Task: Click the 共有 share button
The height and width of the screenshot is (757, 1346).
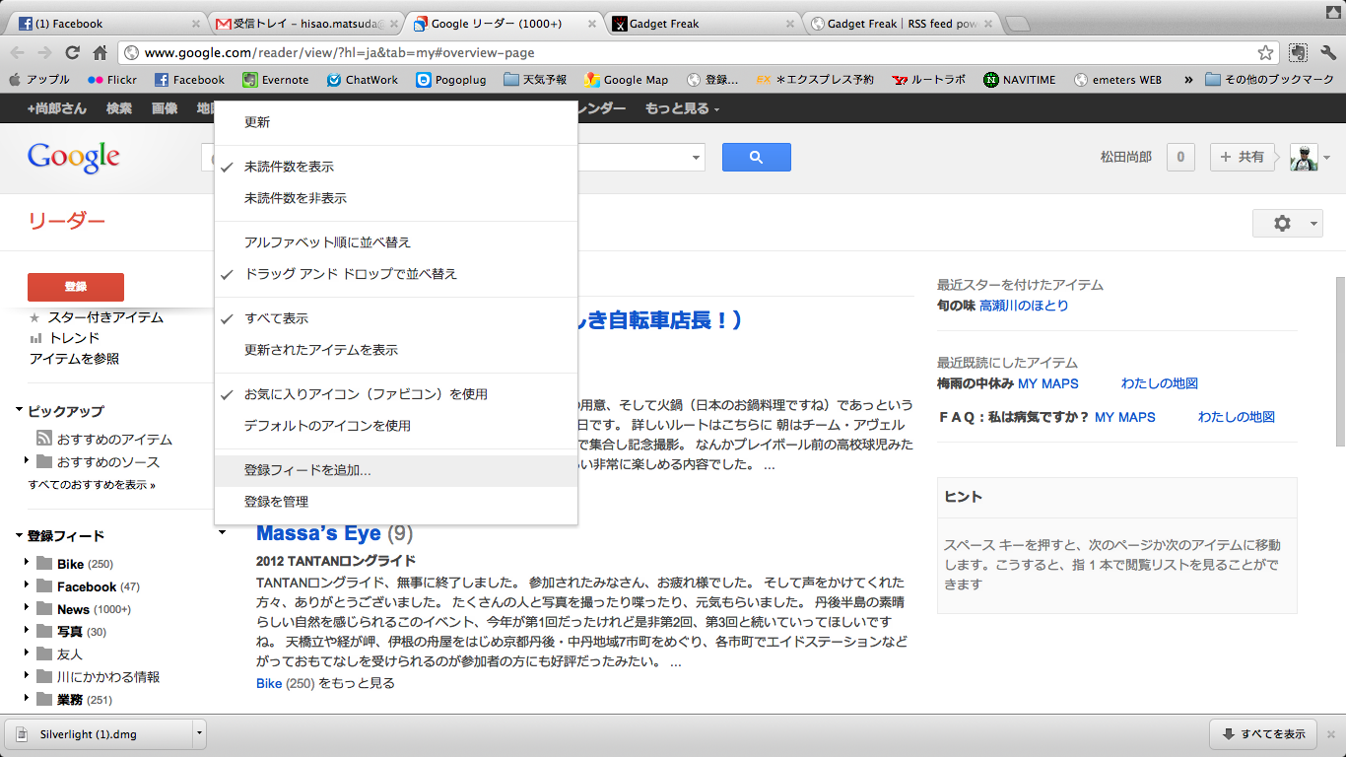Action: pyautogui.click(x=1243, y=157)
